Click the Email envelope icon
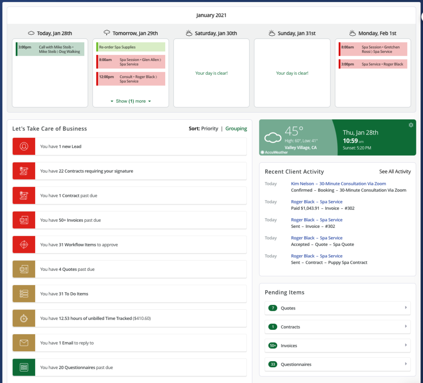The width and height of the screenshot is (423, 383). [x=24, y=343]
